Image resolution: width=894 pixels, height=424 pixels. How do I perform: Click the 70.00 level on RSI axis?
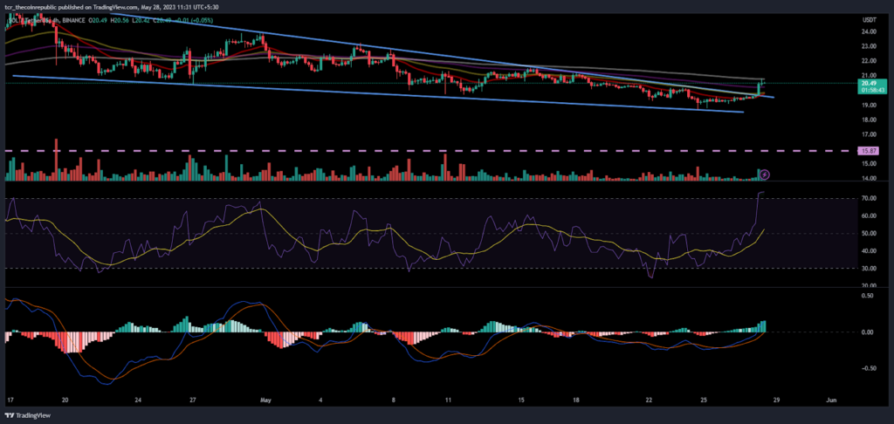coord(870,198)
